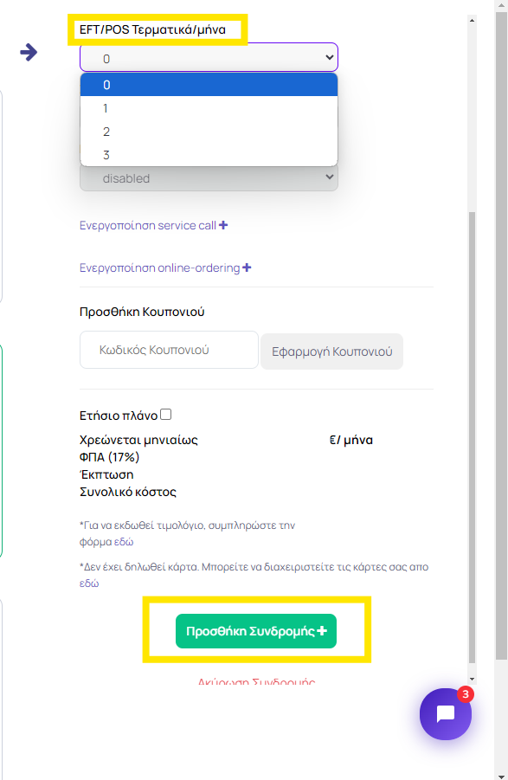Viewport: 508px width, 780px height.
Task: Open the chat bubble widget
Action: click(445, 714)
